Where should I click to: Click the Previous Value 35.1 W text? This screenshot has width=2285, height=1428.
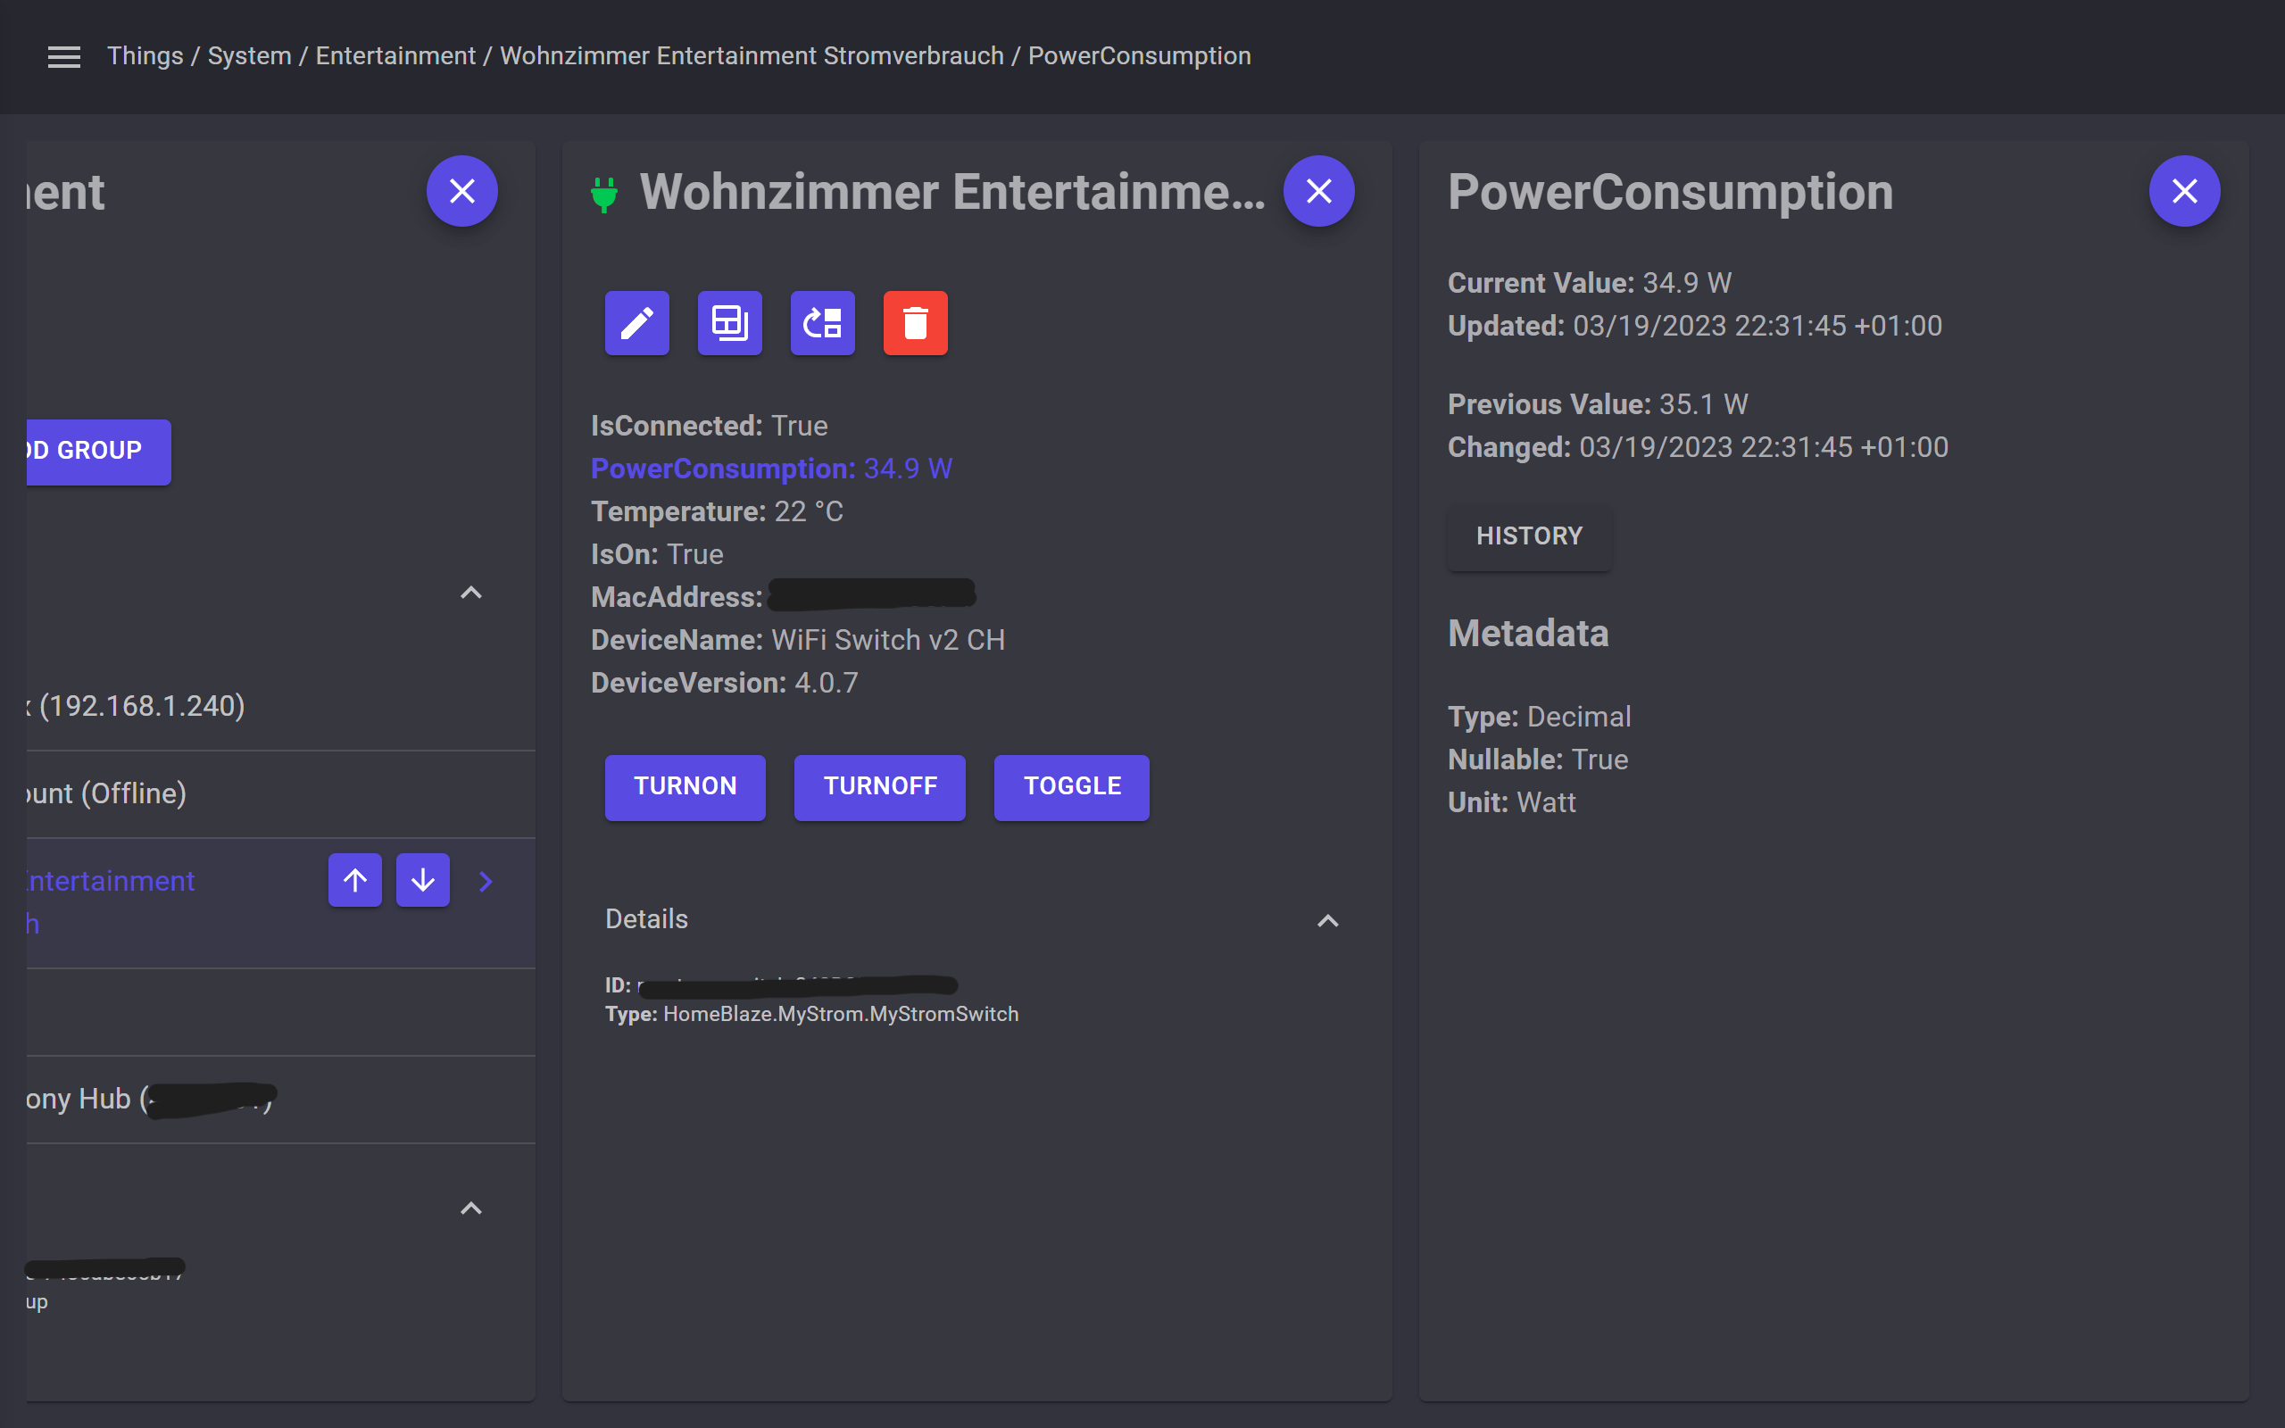pos(1598,404)
